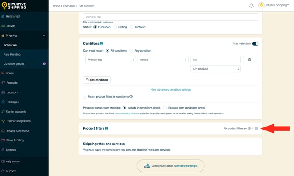The height and width of the screenshot is (176, 294).
Task: Click the Zones sidebar icon
Action: [x=3, y=73]
